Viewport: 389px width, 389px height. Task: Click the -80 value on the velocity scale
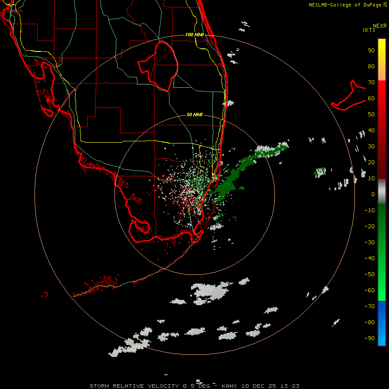tap(370, 322)
